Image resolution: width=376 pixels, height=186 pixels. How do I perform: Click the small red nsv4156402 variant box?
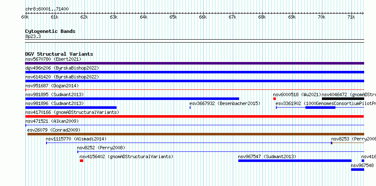[82, 161]
